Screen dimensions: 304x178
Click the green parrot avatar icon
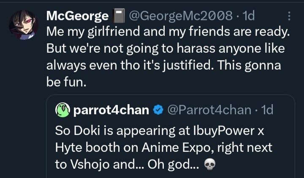[62, 110]
